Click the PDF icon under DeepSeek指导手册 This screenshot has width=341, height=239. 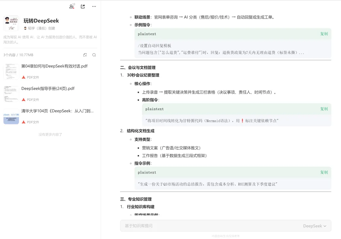coord(23,100)
